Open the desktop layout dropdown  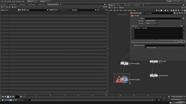coord(33,1)
